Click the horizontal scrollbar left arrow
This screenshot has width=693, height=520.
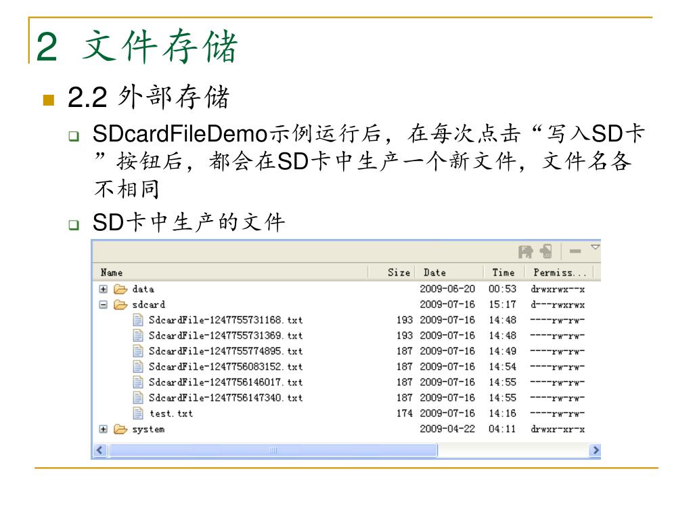pyautogui.click(x=99, y=450)
